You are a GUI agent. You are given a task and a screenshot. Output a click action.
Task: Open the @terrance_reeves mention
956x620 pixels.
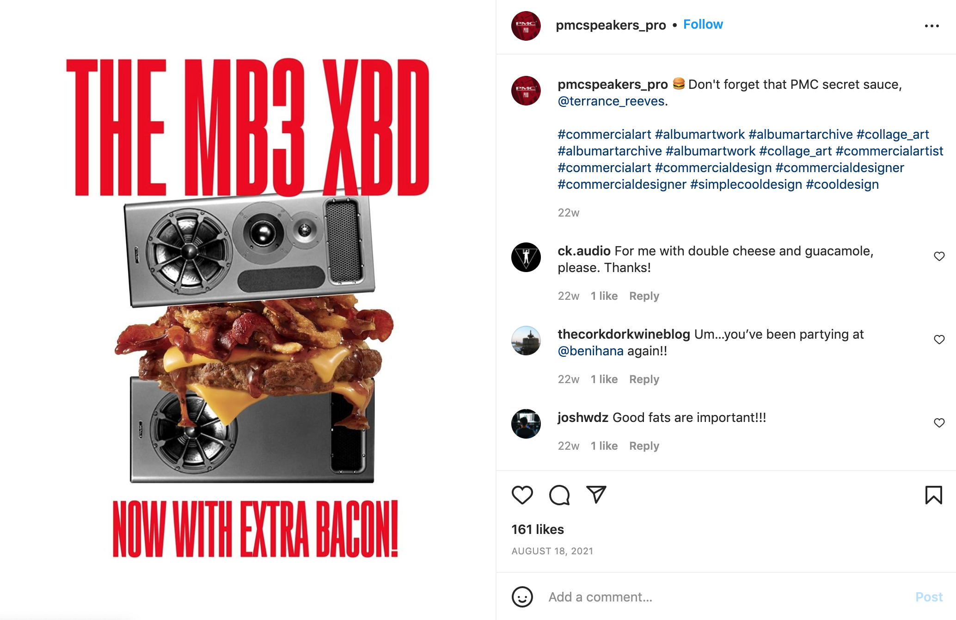611,101
